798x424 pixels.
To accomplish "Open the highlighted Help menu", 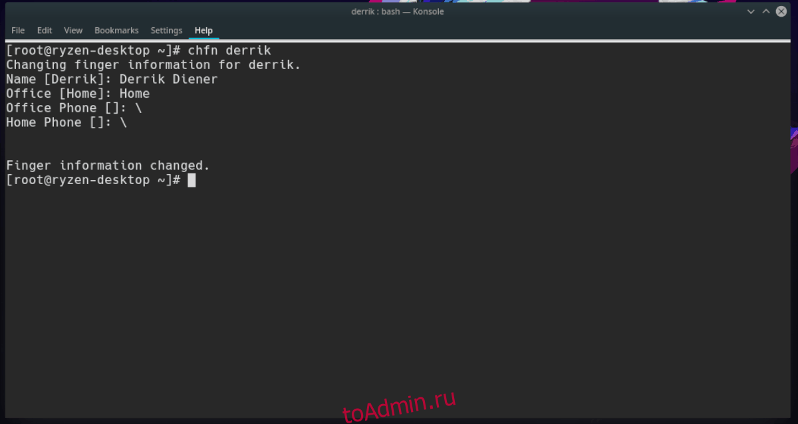I will pos(203,31).
